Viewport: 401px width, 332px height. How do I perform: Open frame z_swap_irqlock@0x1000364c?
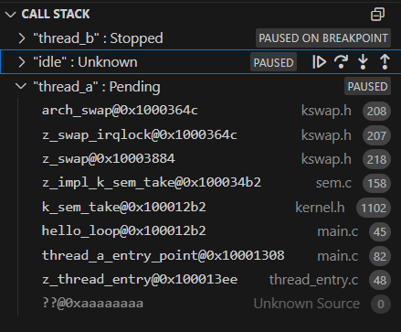tap(200, 135)
